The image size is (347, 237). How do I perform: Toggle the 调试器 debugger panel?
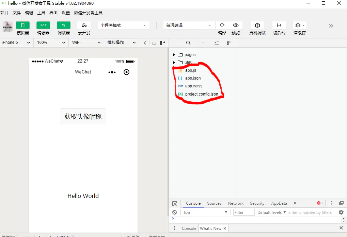click(x=64, y=25)
